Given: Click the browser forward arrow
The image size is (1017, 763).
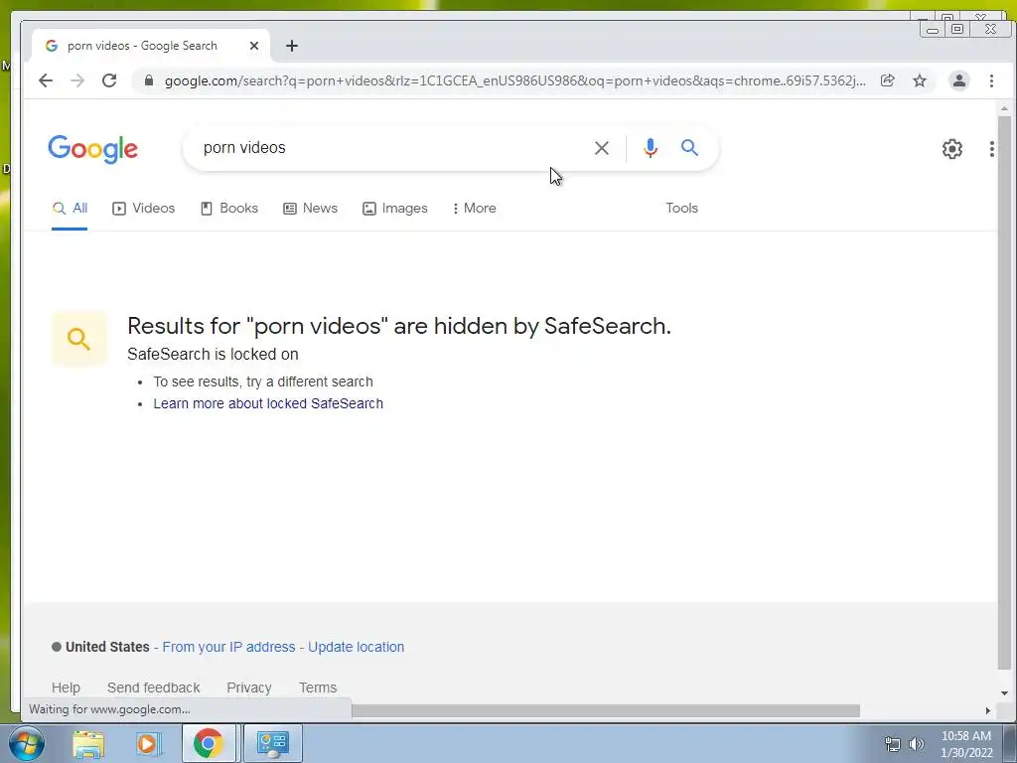Looking at the screenshot, I should [x=77, y=80].
